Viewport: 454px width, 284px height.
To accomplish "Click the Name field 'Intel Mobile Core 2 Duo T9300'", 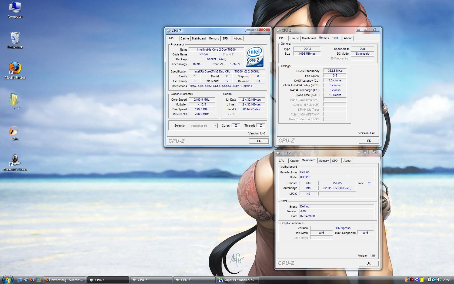I will 216,49.
